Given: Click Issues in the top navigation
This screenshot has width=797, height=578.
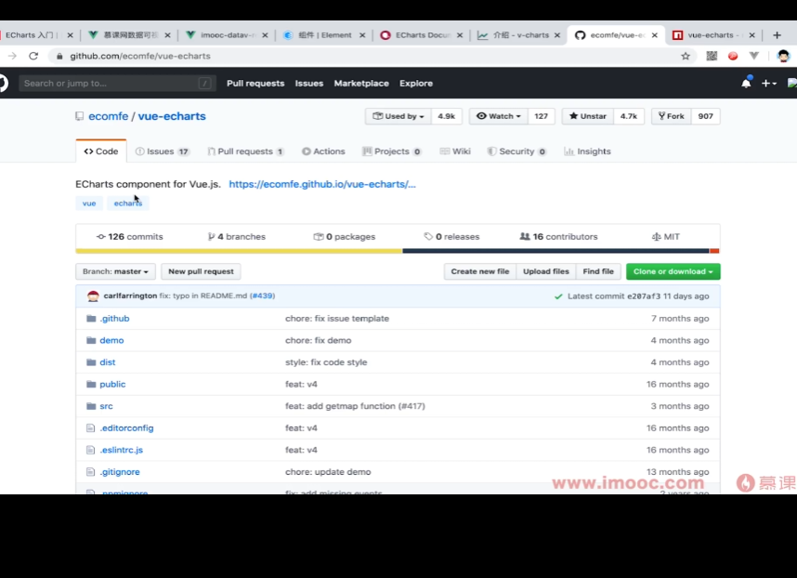Looking at the screenshot, I should (309, 84).
